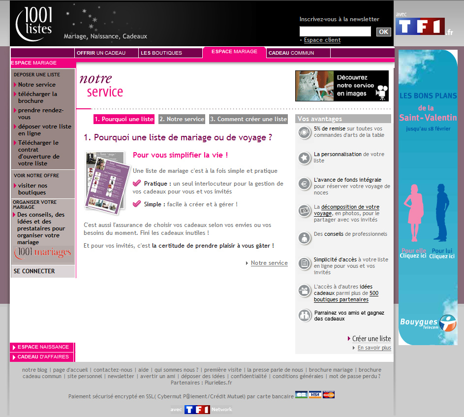Open the 1001 mariages logo link

pos(43,254)
